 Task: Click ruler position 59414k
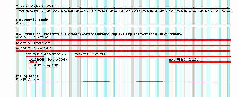[x=103, y=11]
